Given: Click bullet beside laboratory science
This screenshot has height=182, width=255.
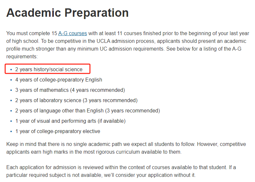Looking at the screenshot, I should 11,101.
